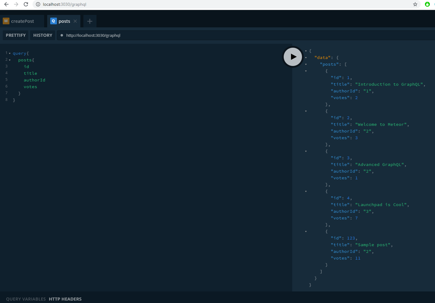Collapse the posts field on line 2
The width and height of the screenshot is (435, 303).
pos(10,60)
